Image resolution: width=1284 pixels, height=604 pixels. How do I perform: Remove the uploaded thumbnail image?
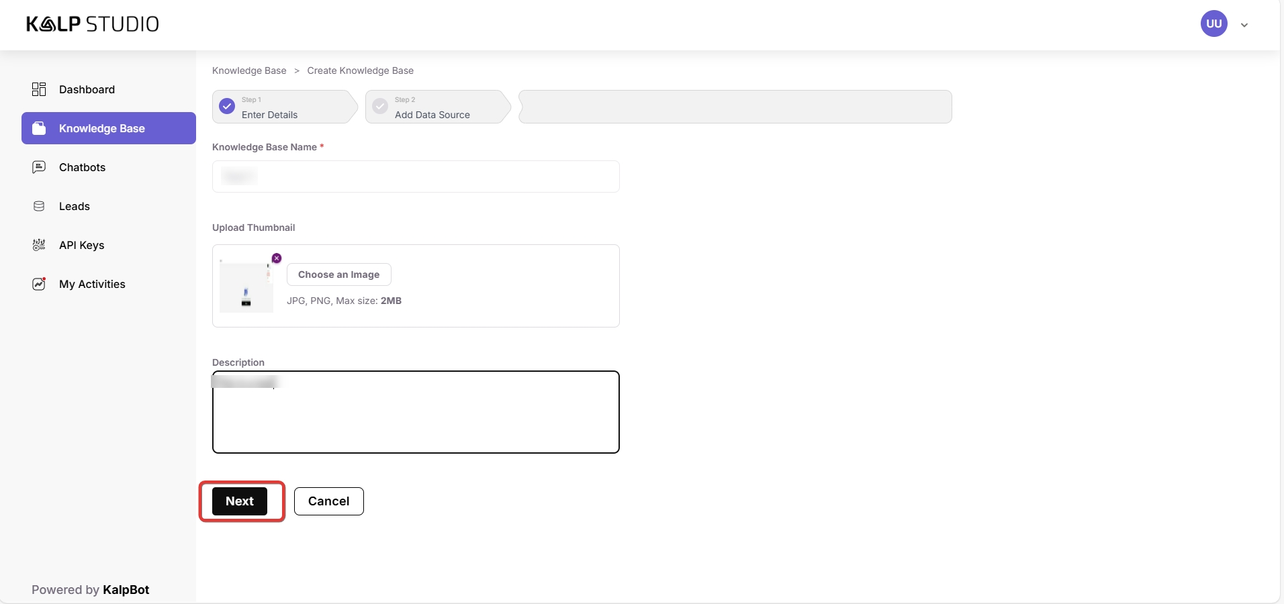277,258
